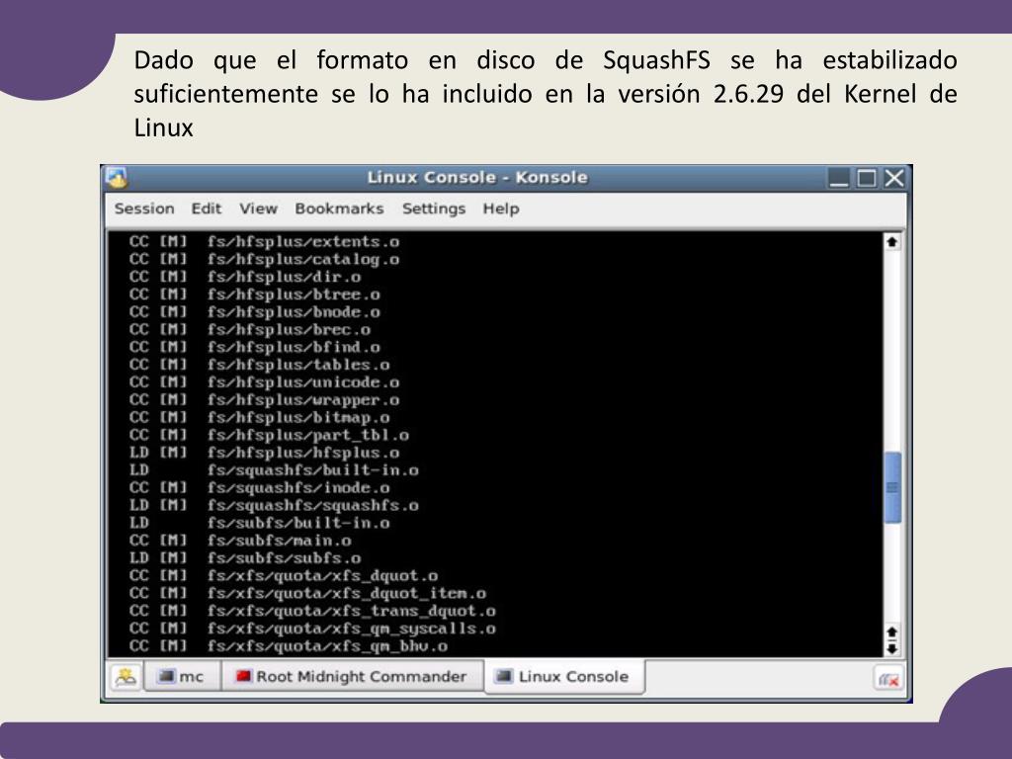The image size is (1012, 759).
Task: Click the Linux Console tab icon
Action: (x=504, y=676)
